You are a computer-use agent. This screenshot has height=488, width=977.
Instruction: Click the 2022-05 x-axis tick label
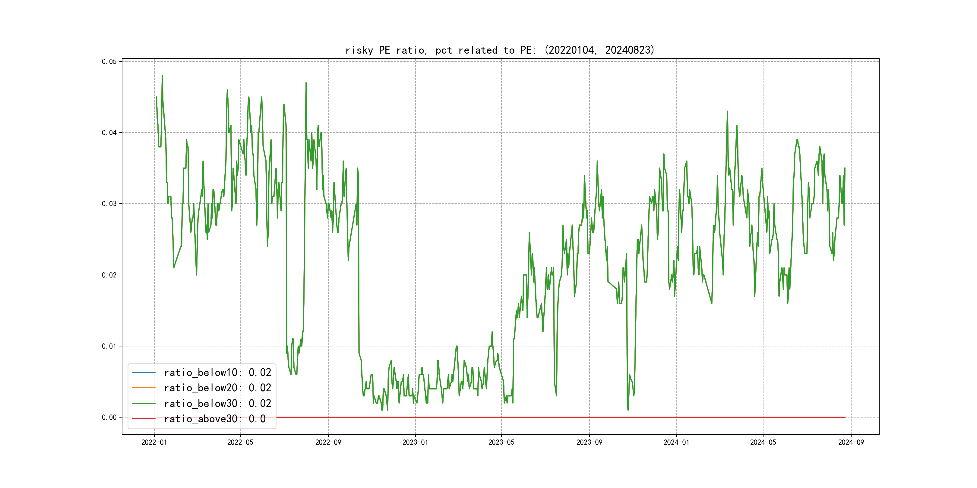click(240, 442)
